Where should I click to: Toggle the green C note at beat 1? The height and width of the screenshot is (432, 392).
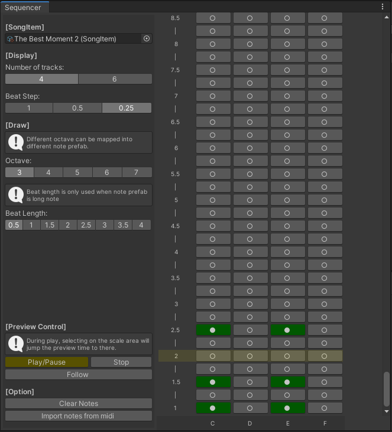pos(213,408)
